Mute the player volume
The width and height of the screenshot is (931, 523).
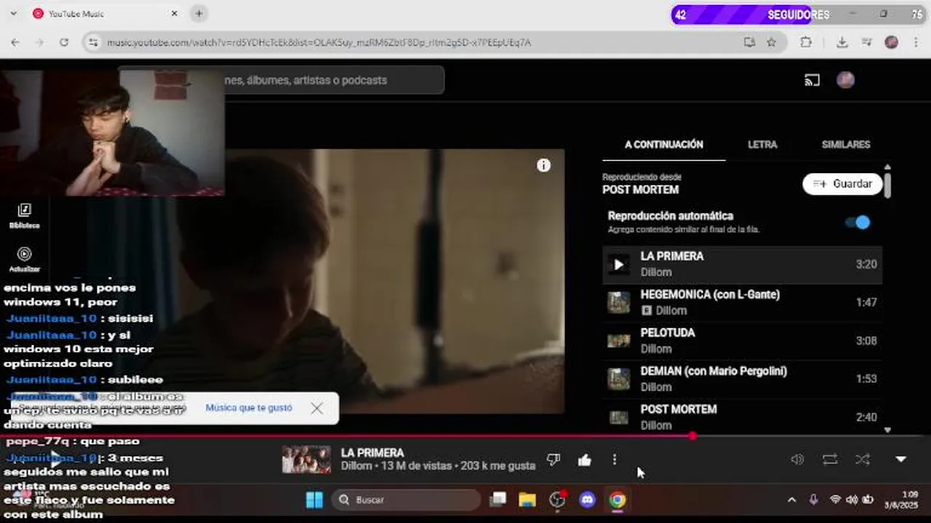(x=798, y=459)
